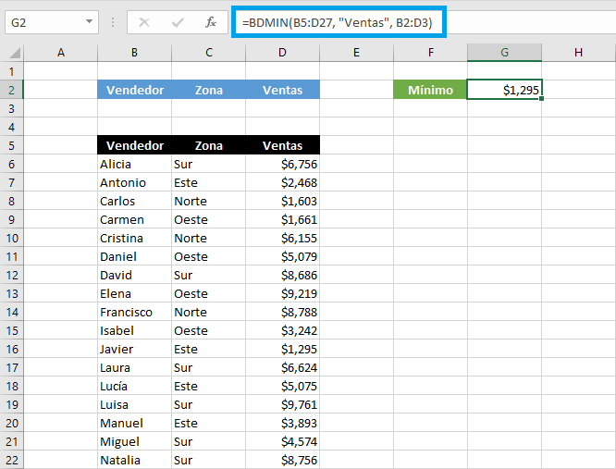Image resolution: width=616 pixels, height=469 pixels.
Task: Click the blue Zona criteria header cell
Action: pos(208,90)
